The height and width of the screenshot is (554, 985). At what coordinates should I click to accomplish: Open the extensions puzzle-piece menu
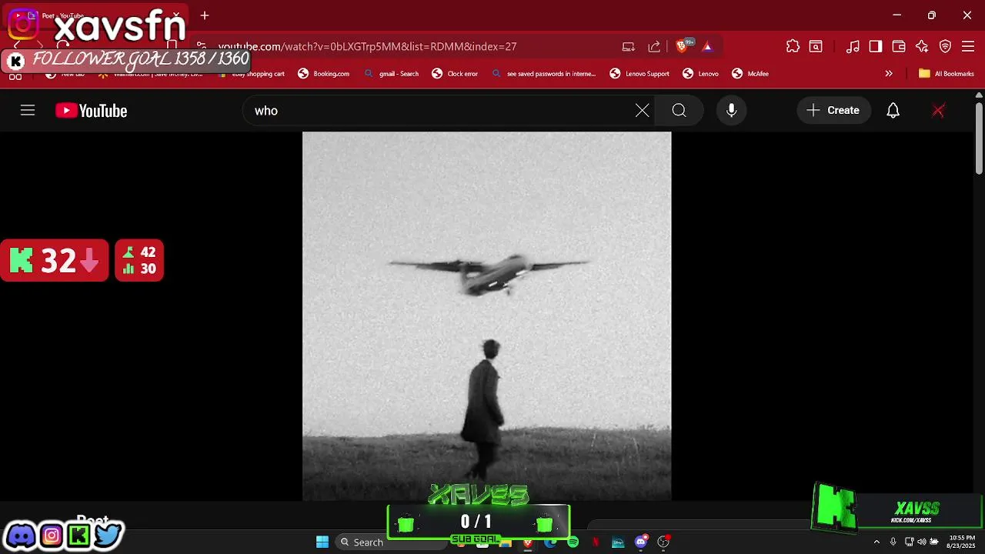pyautogui.click(x=793, y=46)
